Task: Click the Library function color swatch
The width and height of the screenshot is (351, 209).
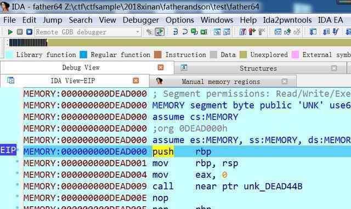Action: pyautogui.click(x=9, y=55)
